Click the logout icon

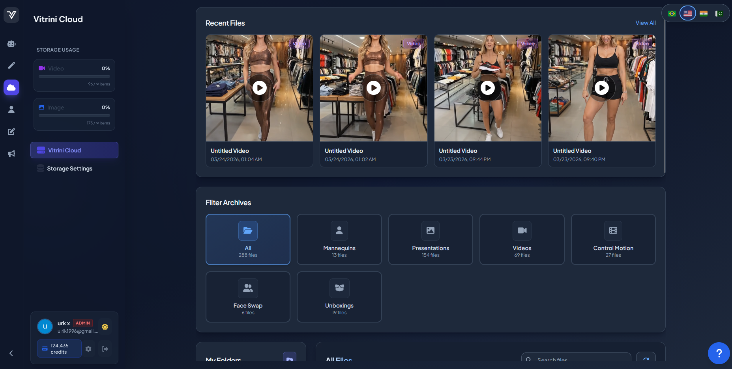coord(105,349)
